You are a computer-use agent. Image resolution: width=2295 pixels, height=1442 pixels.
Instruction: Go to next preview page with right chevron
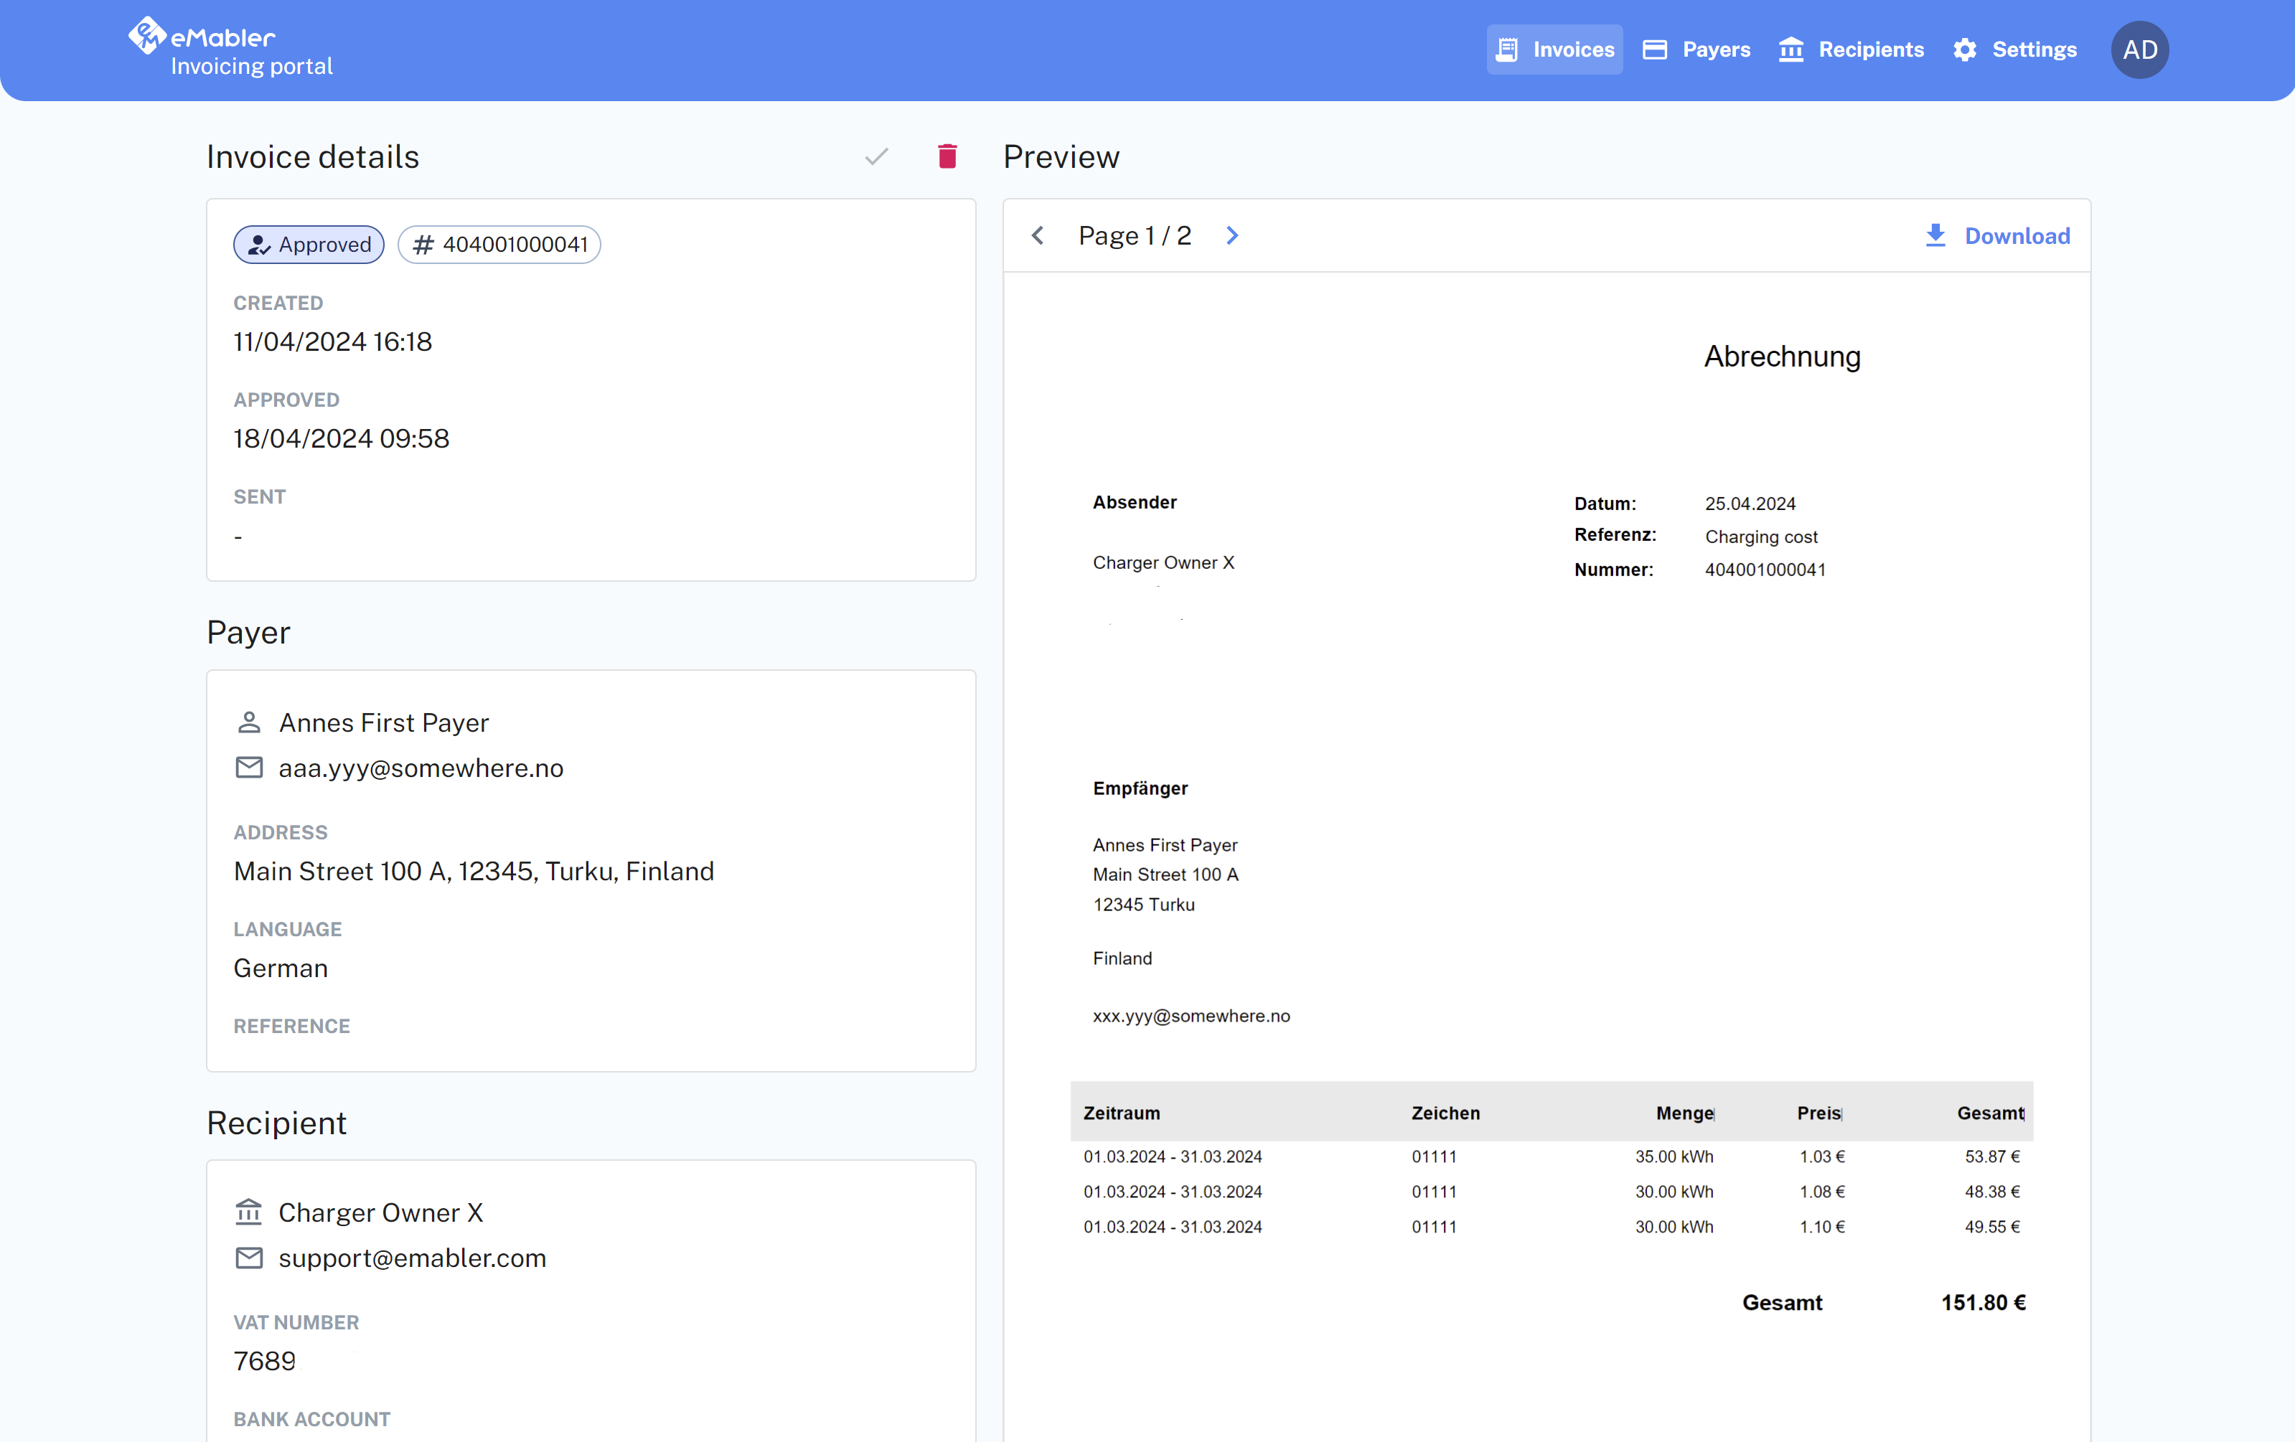click(x=1231, y=235)
